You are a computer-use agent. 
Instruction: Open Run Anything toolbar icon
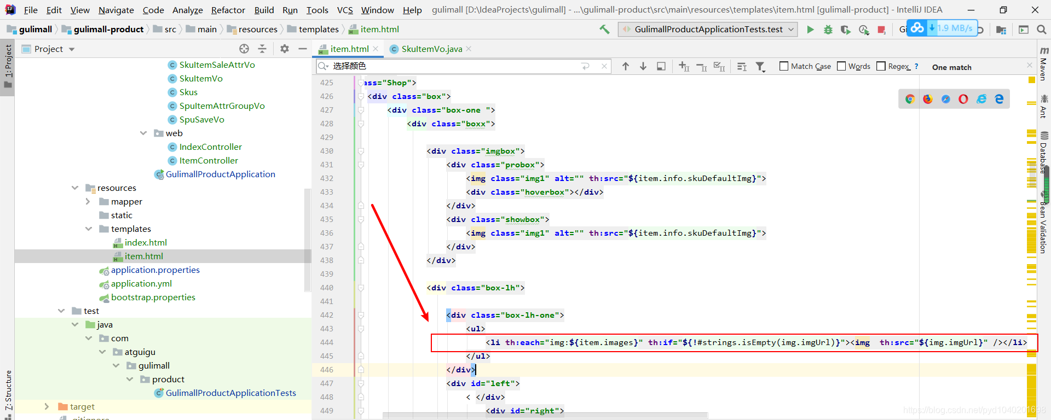1024,30
